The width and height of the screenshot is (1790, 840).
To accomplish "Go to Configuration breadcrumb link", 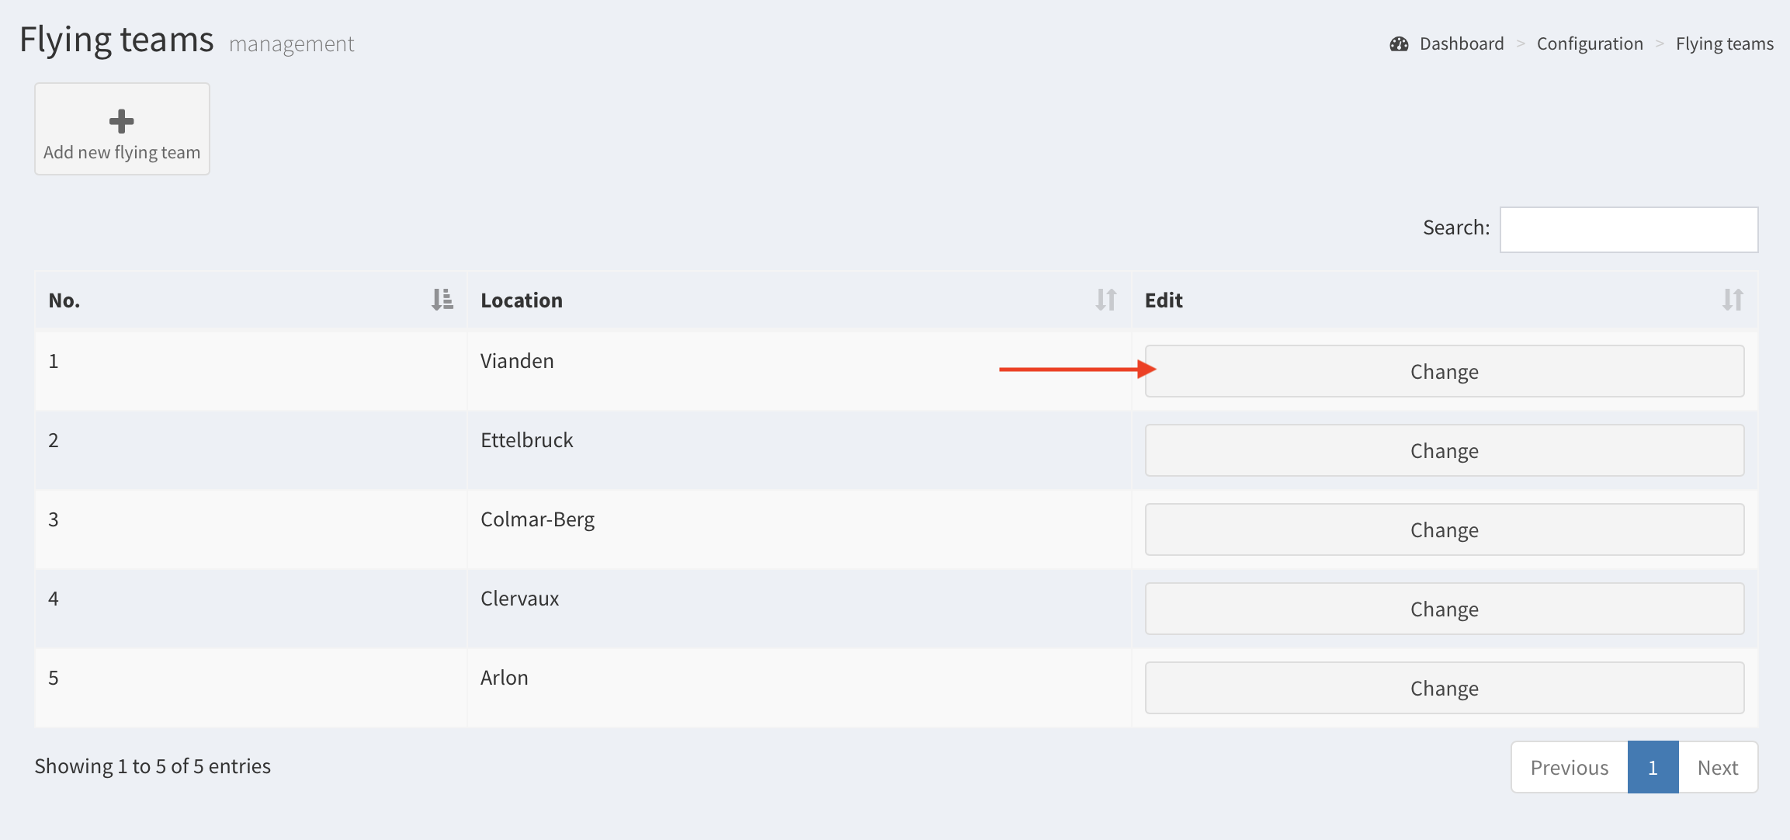I will [x=1590, y=44].
